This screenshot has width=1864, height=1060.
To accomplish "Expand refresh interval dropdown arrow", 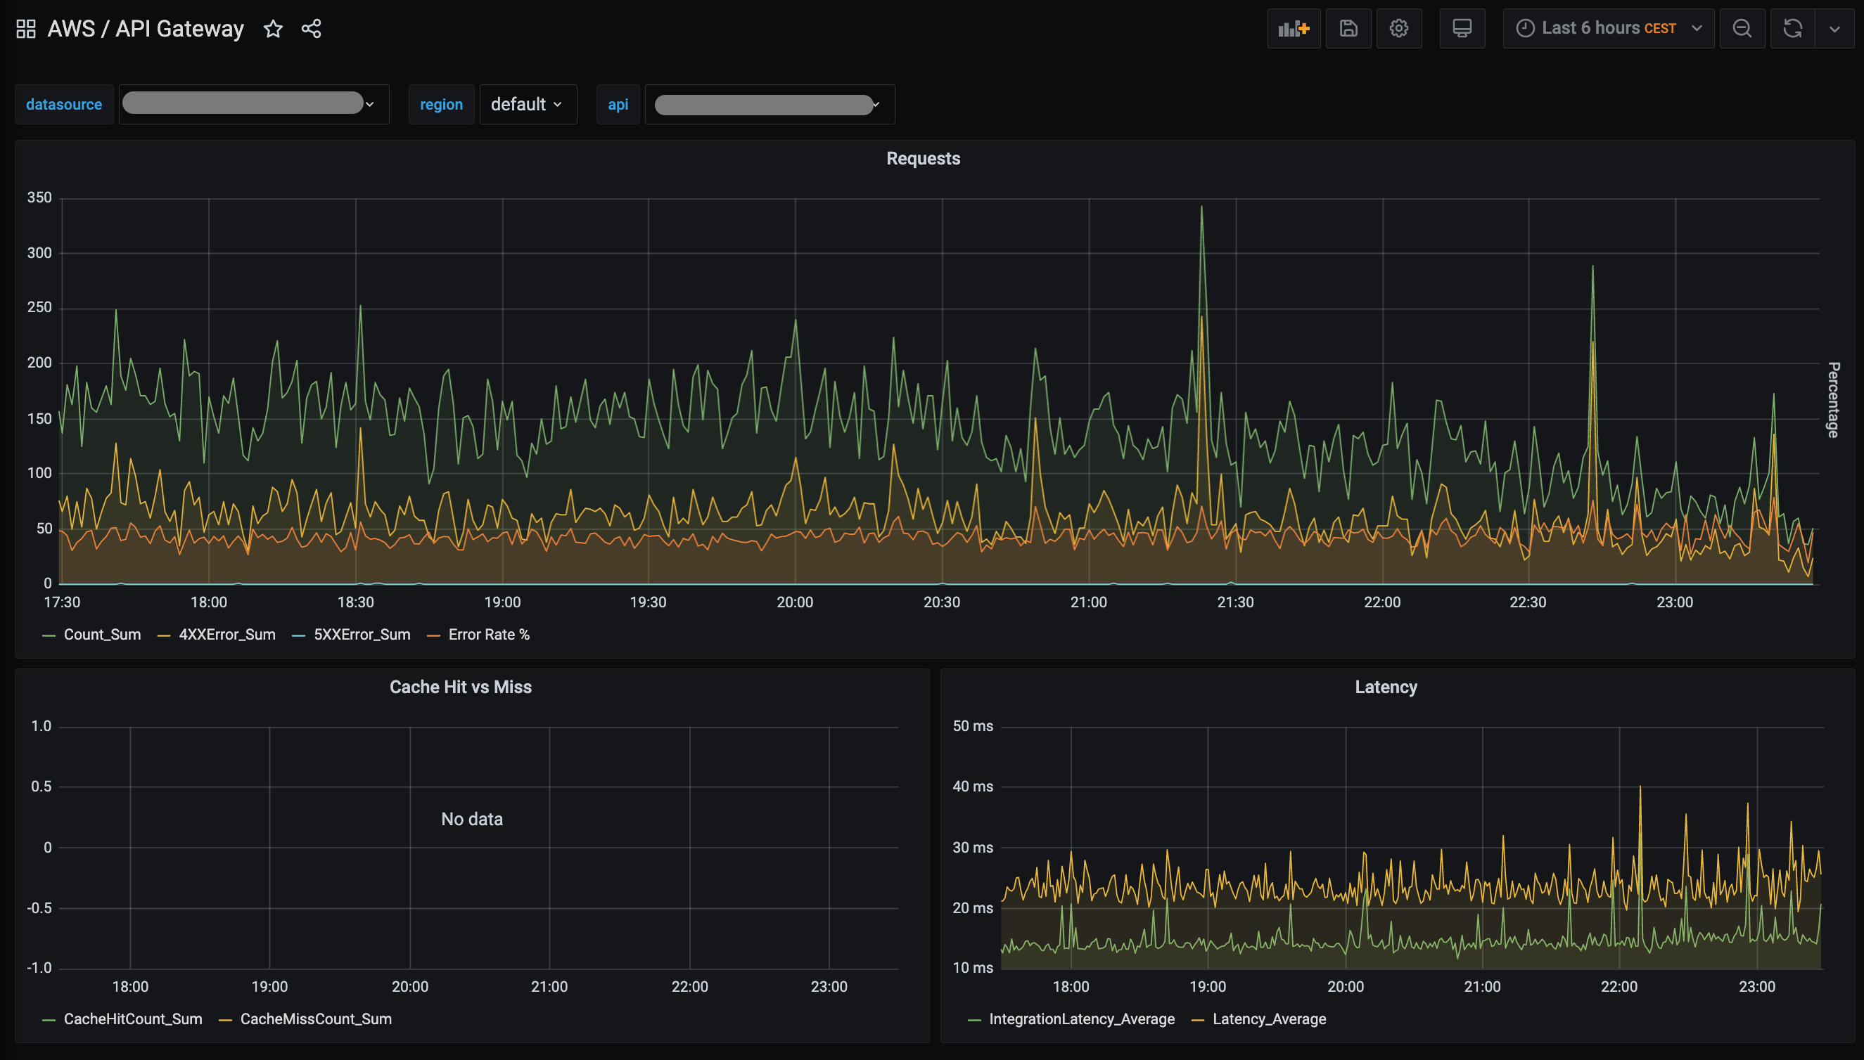I will (1834, 28).
